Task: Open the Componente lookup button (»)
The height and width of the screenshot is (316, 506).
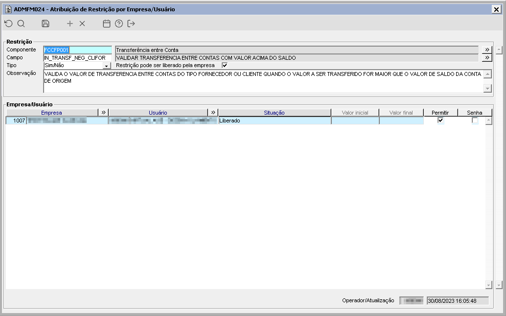Action: (x=487, y=50)
